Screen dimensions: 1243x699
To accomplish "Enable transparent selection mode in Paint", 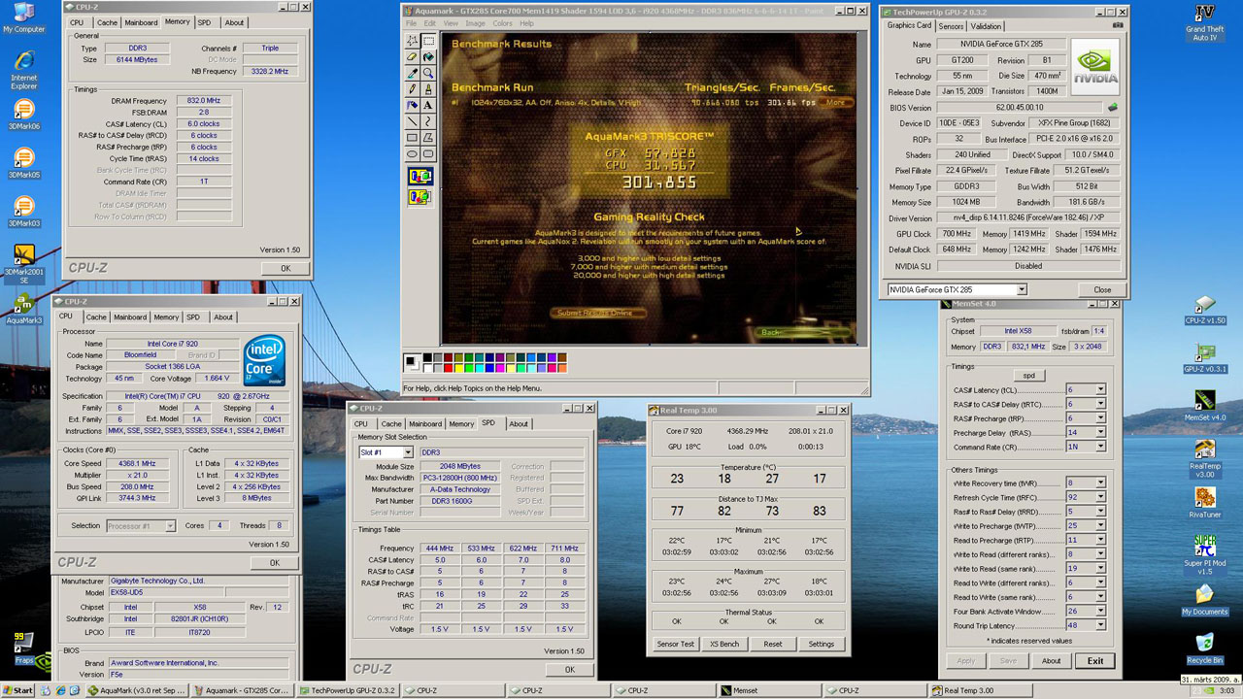I will tap(420, 196).
